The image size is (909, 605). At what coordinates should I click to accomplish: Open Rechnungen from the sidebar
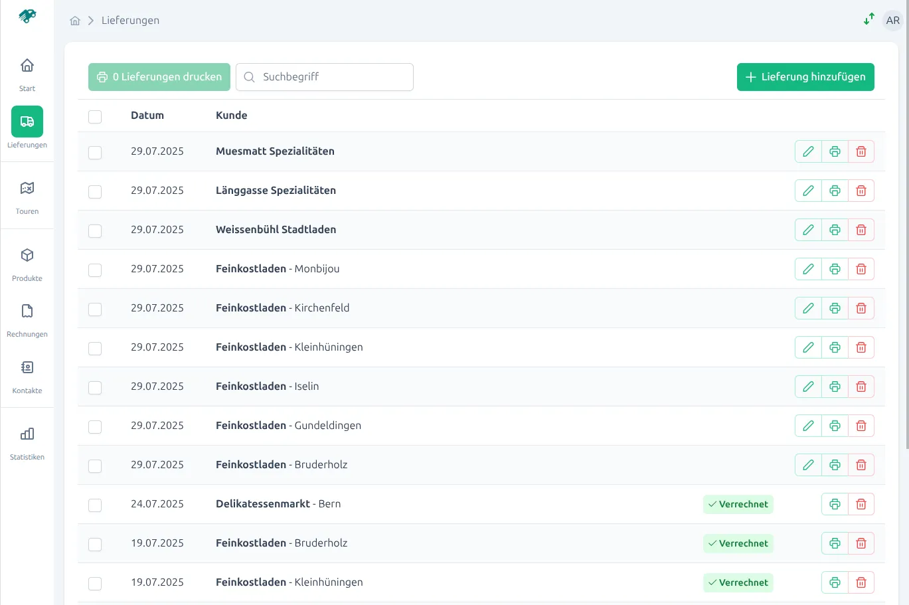(x=27, y=317)
